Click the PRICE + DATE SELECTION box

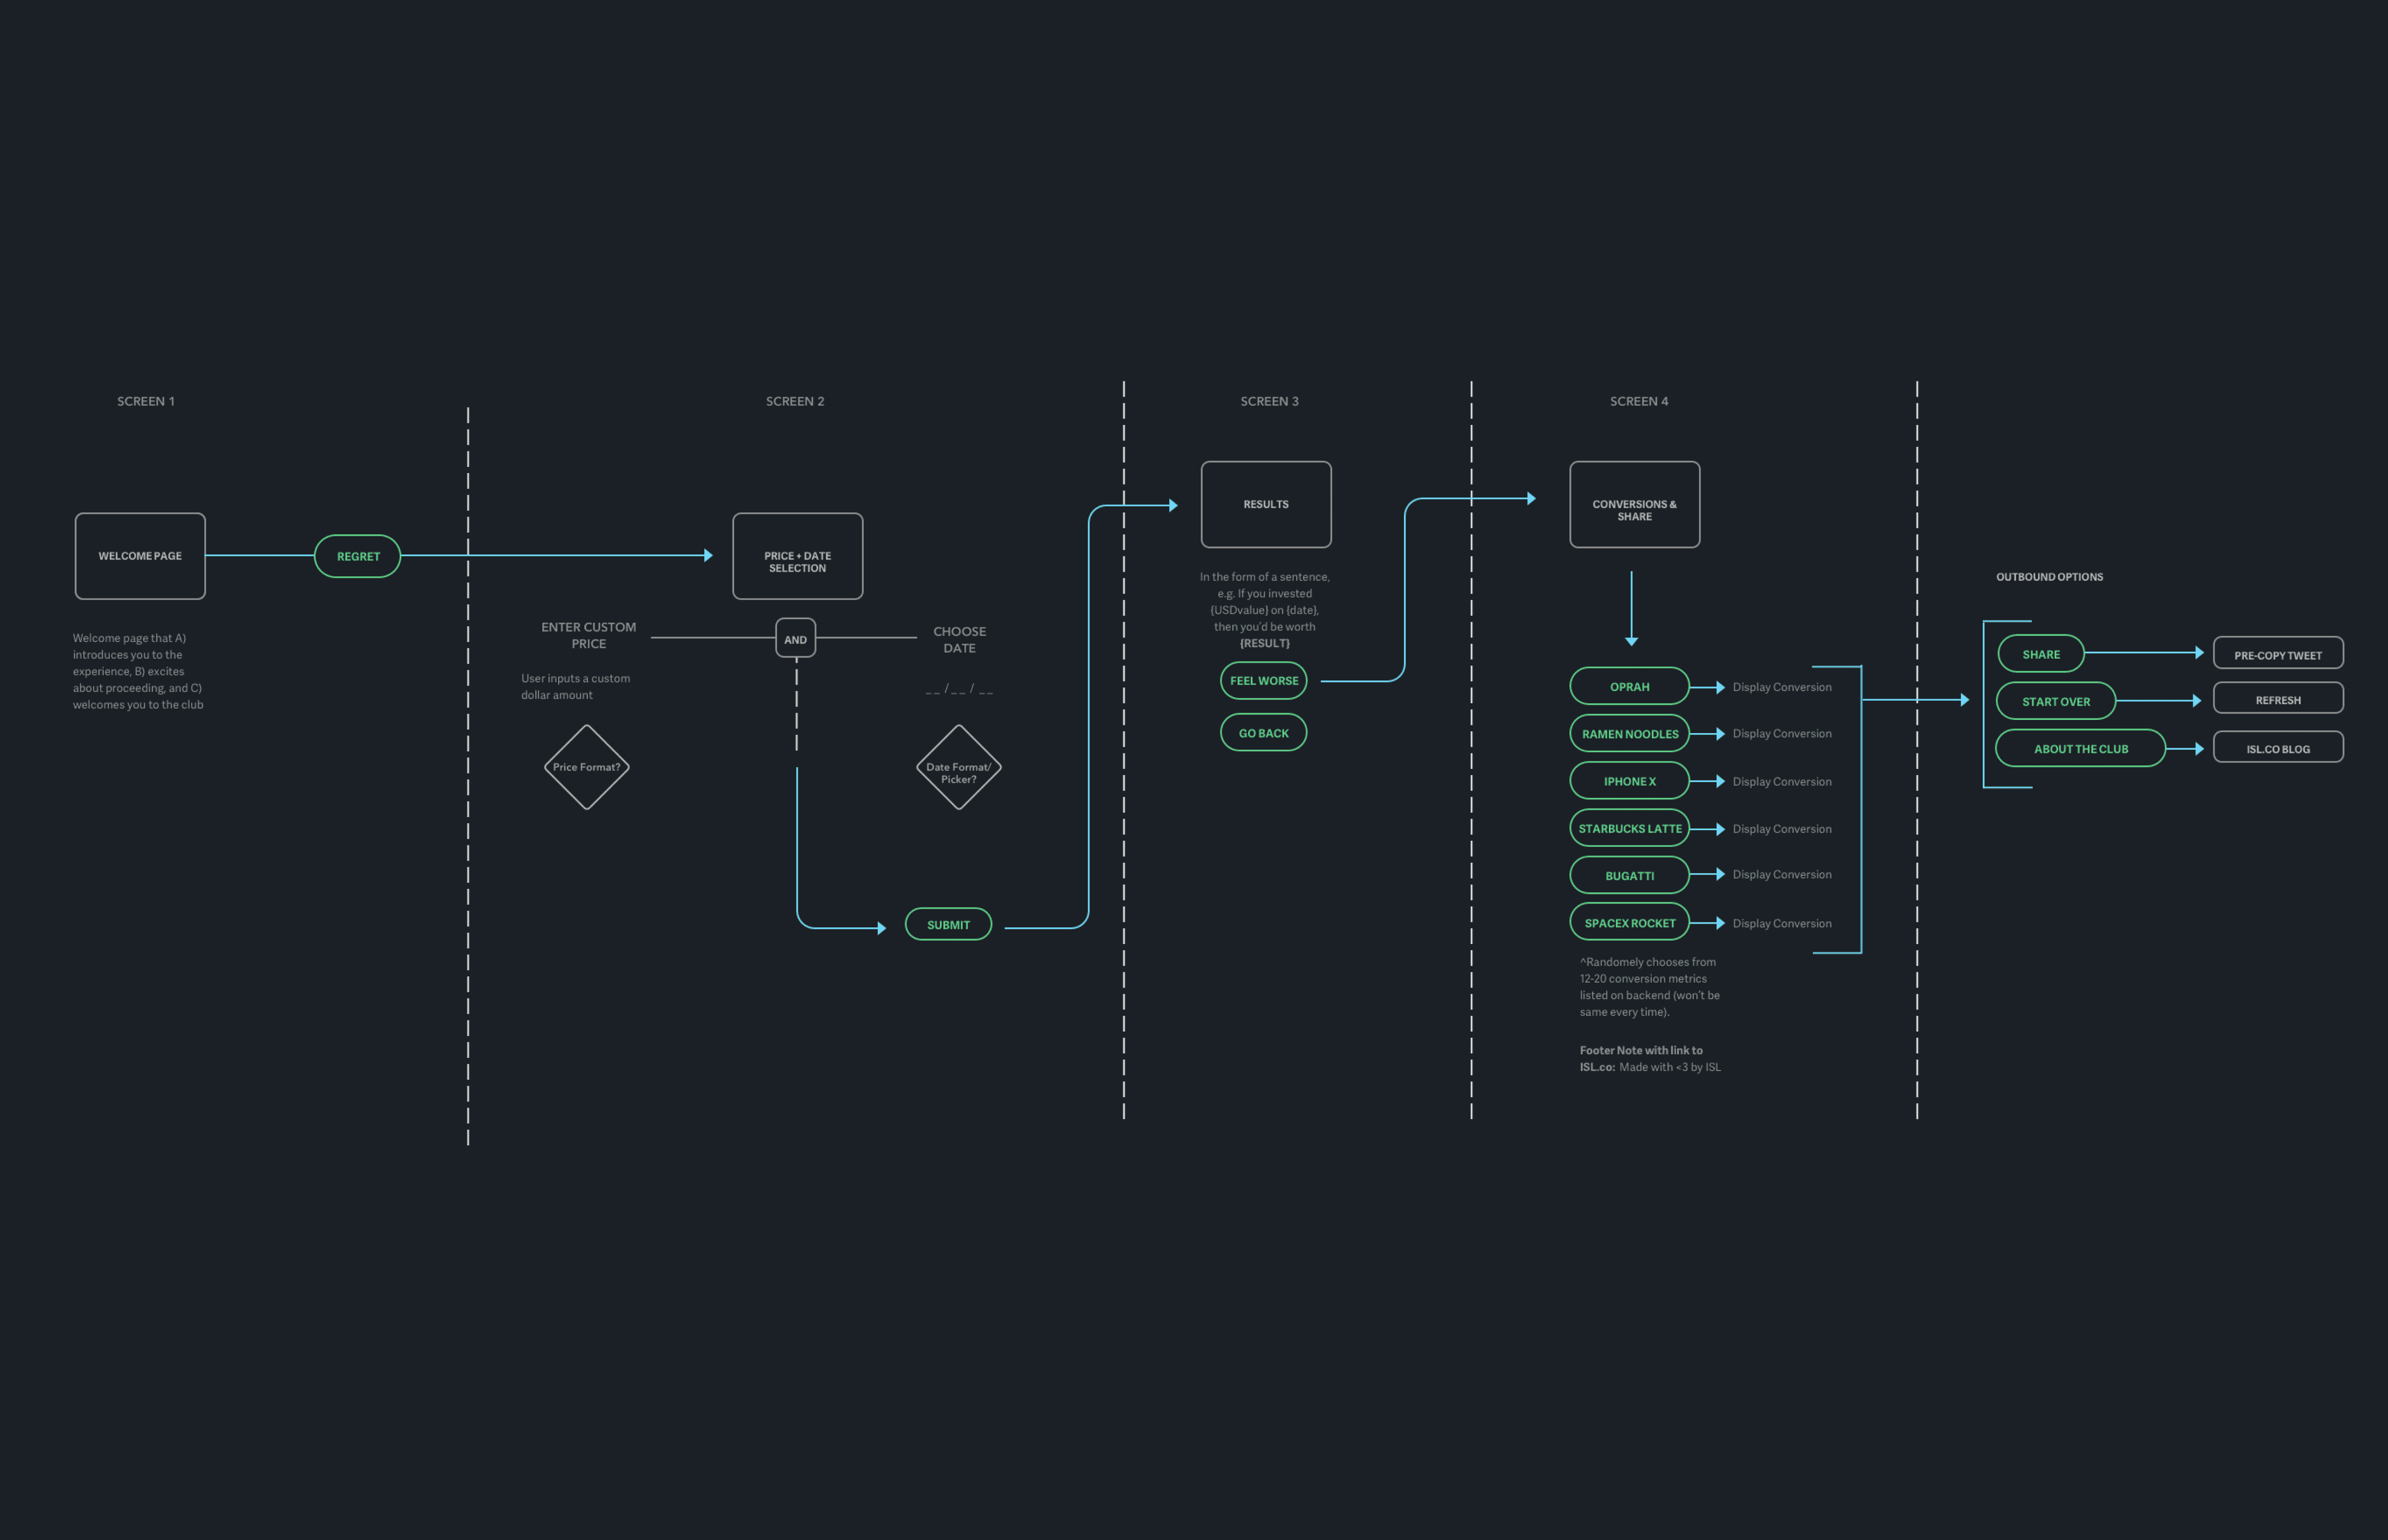point(797,556)
